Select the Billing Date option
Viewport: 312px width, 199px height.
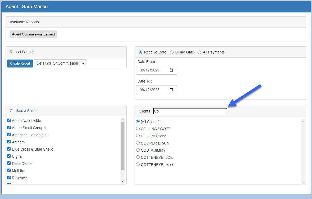[172, 52]
